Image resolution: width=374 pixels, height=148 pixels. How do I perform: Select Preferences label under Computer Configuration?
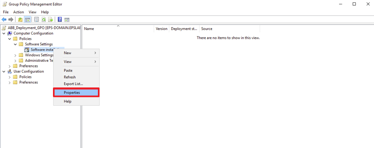click(28, 66)
